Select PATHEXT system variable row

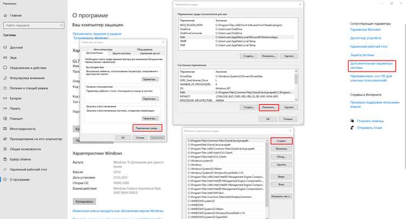coord(236,96)
